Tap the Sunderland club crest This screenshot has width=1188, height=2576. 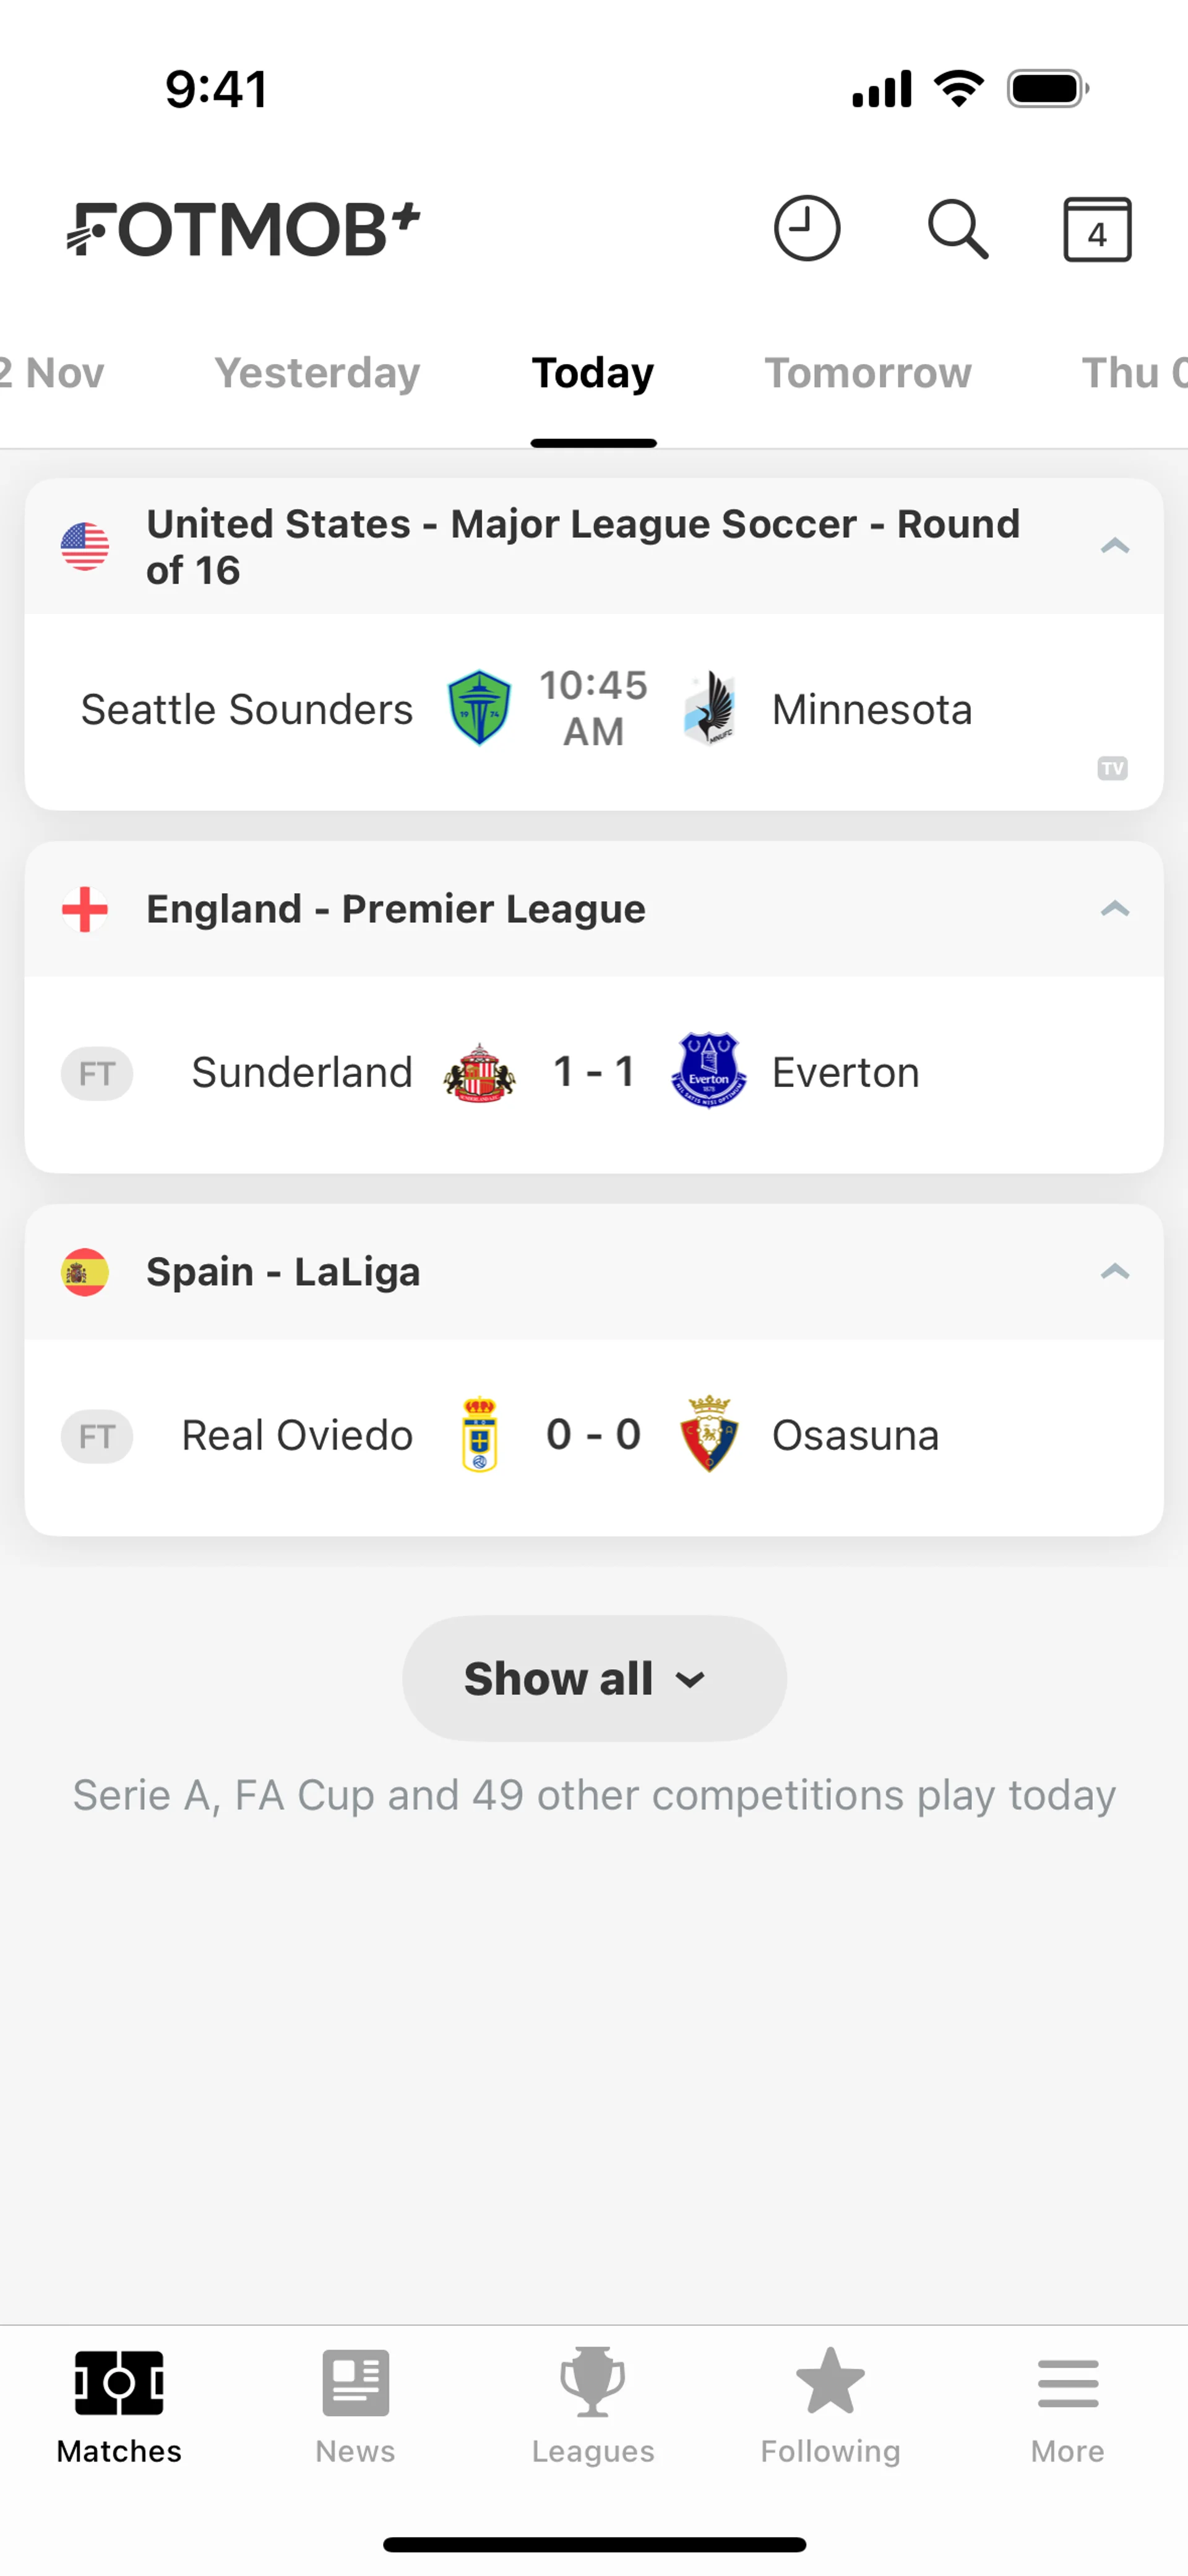pyautogui.click(x=479, y=1073)
